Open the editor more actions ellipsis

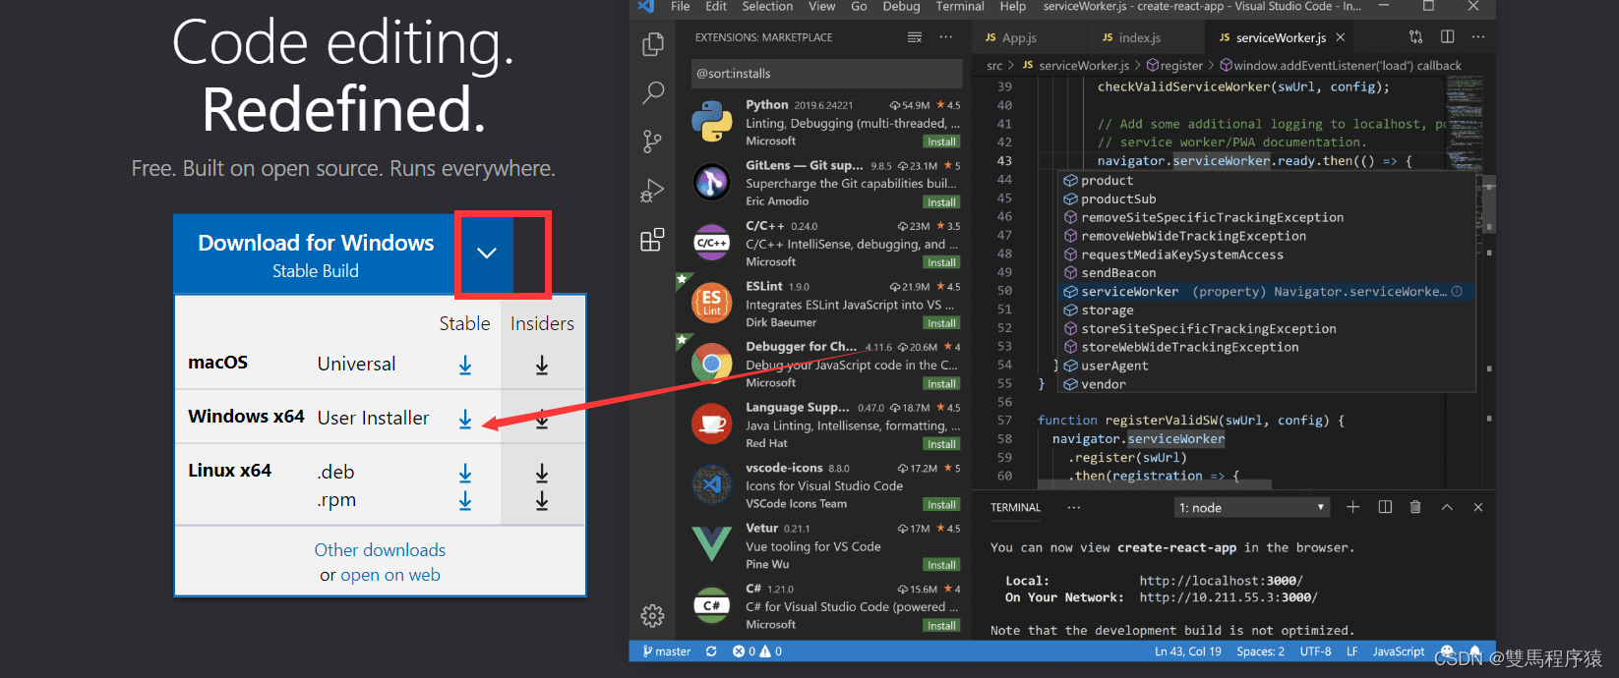coord(1478,37)
